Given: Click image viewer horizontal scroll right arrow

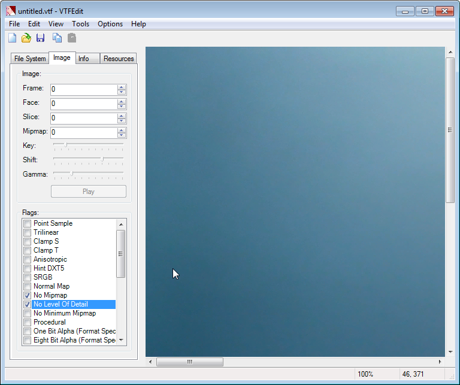Looking at the screenshot, I should [x=440, y=362].
